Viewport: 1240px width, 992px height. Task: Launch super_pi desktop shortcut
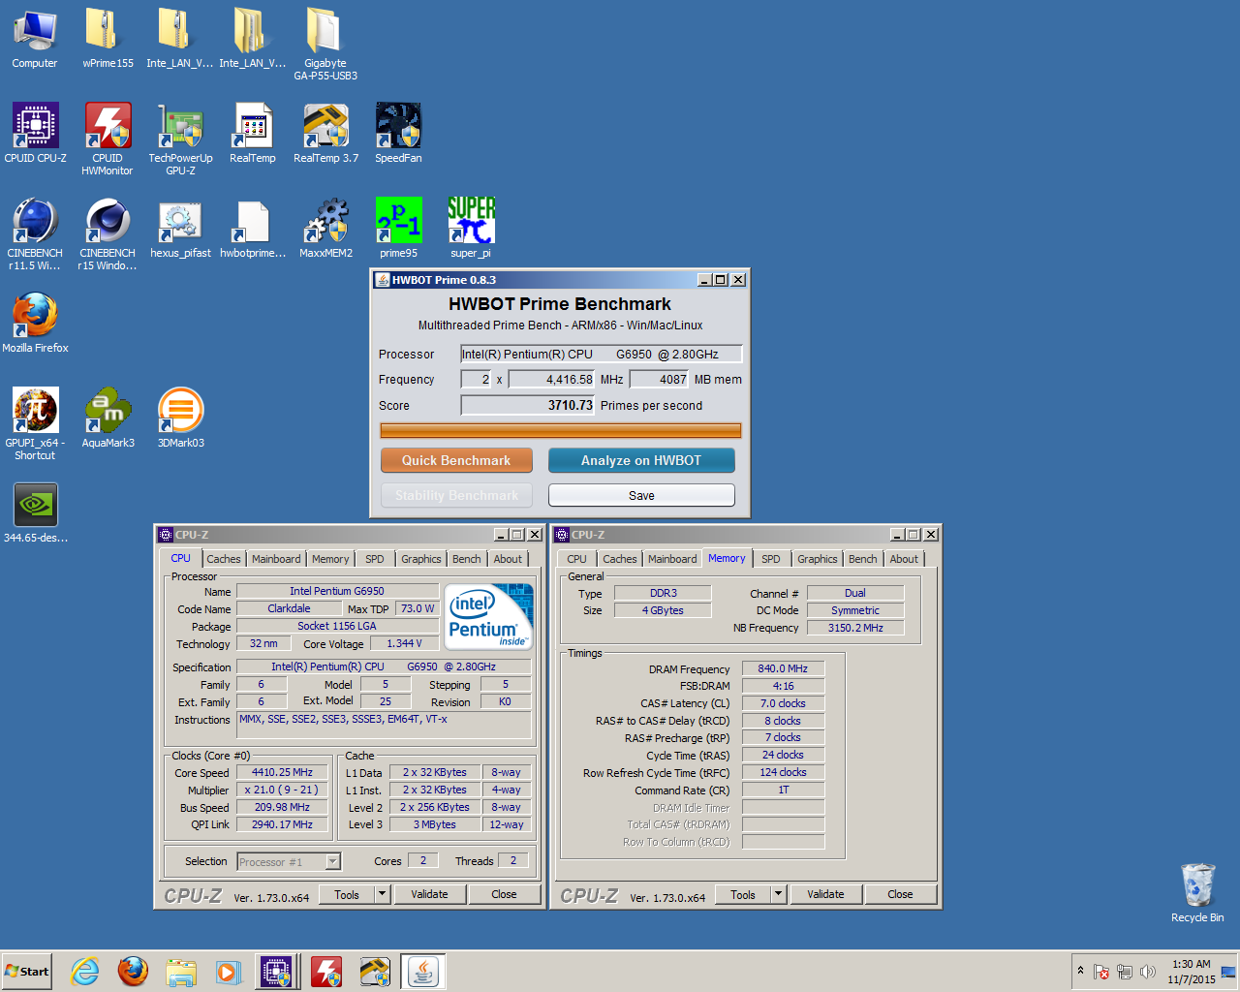(471, 229)
